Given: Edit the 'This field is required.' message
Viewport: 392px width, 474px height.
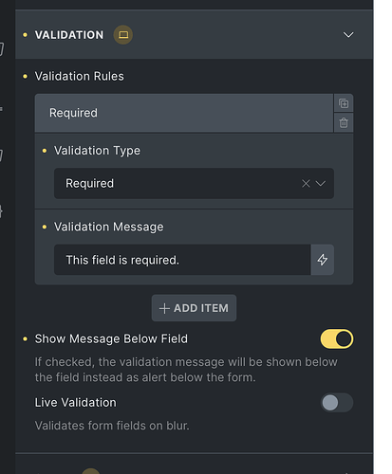Looking at the screenshot, I should point(182,260).
